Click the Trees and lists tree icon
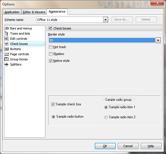 [7, 33]
